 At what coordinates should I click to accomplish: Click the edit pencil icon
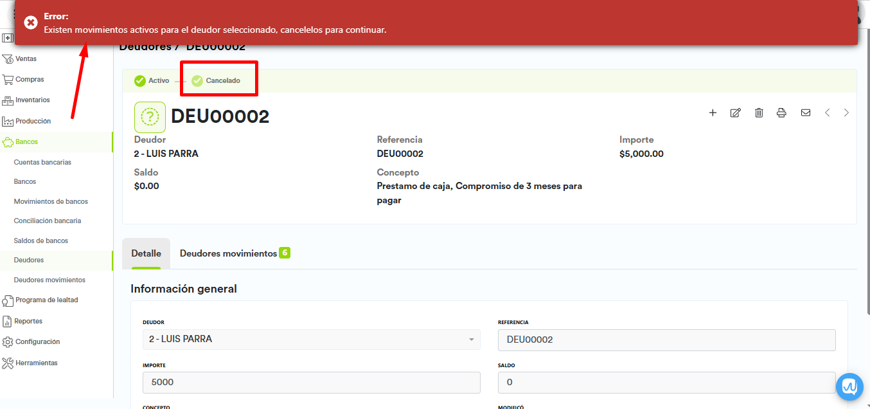[736, 113]
